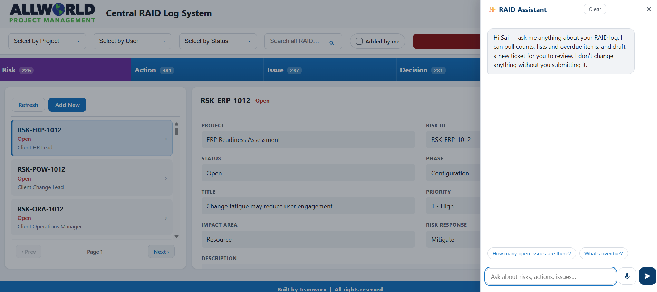
Task: Focus the Ask about risks input field
Action: tap(551, 276)
